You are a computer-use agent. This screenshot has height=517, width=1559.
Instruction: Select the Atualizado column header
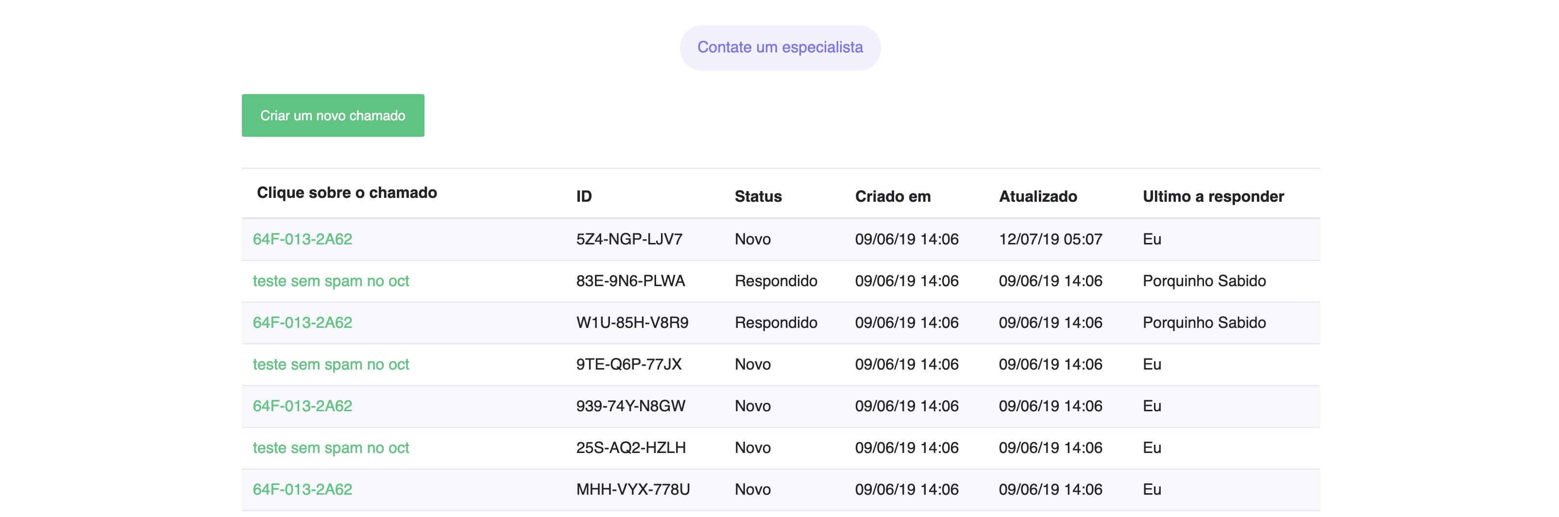point(1037,196)
